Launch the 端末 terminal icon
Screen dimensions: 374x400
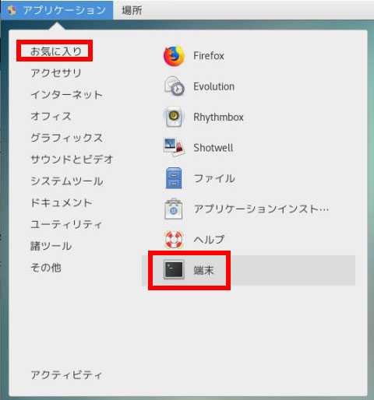[x=174, y=270]
